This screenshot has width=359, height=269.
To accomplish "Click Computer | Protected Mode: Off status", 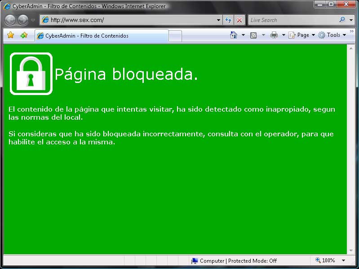I will pos(238,261).
